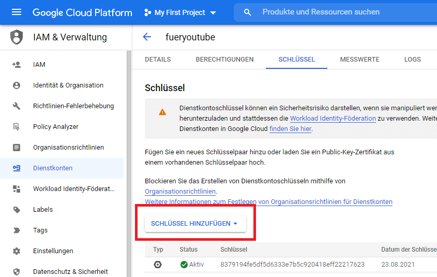Click the Datenschutz shield icon
The width and height of the screenshot is (437, 277).
17,272
